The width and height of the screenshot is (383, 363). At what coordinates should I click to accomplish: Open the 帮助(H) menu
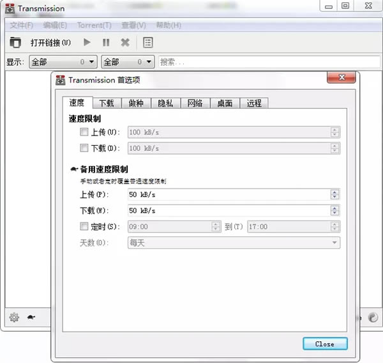click(x=169, y=25)
